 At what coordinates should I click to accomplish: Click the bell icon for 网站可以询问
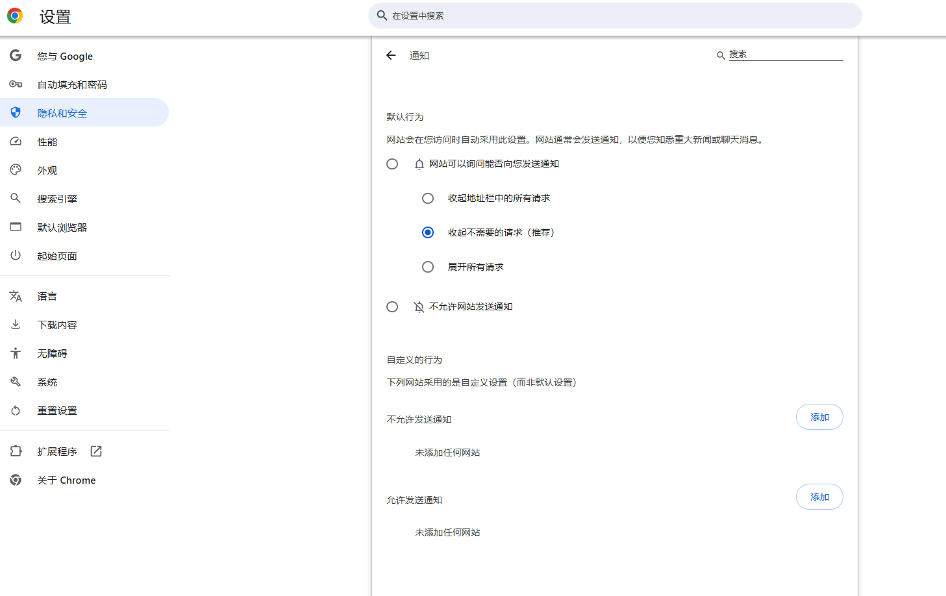419,164
